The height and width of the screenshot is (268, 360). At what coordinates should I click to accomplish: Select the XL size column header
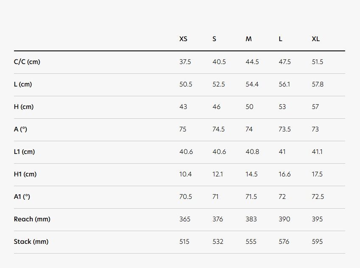pyautogui.click(x=316, y=39)
